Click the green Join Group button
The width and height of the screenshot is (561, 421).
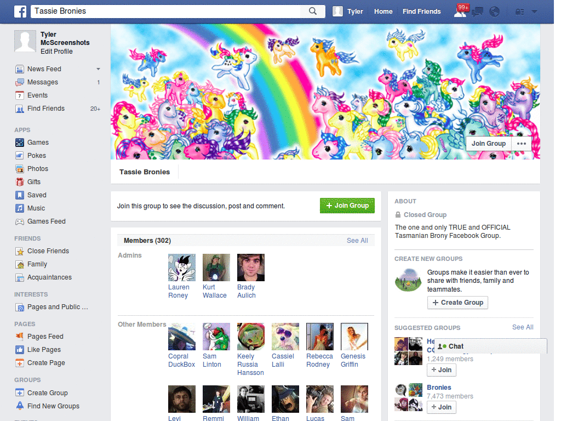[347, 206]
